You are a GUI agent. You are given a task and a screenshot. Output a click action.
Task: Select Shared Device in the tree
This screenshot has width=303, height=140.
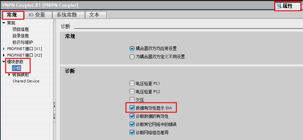(x=26, y=81)
